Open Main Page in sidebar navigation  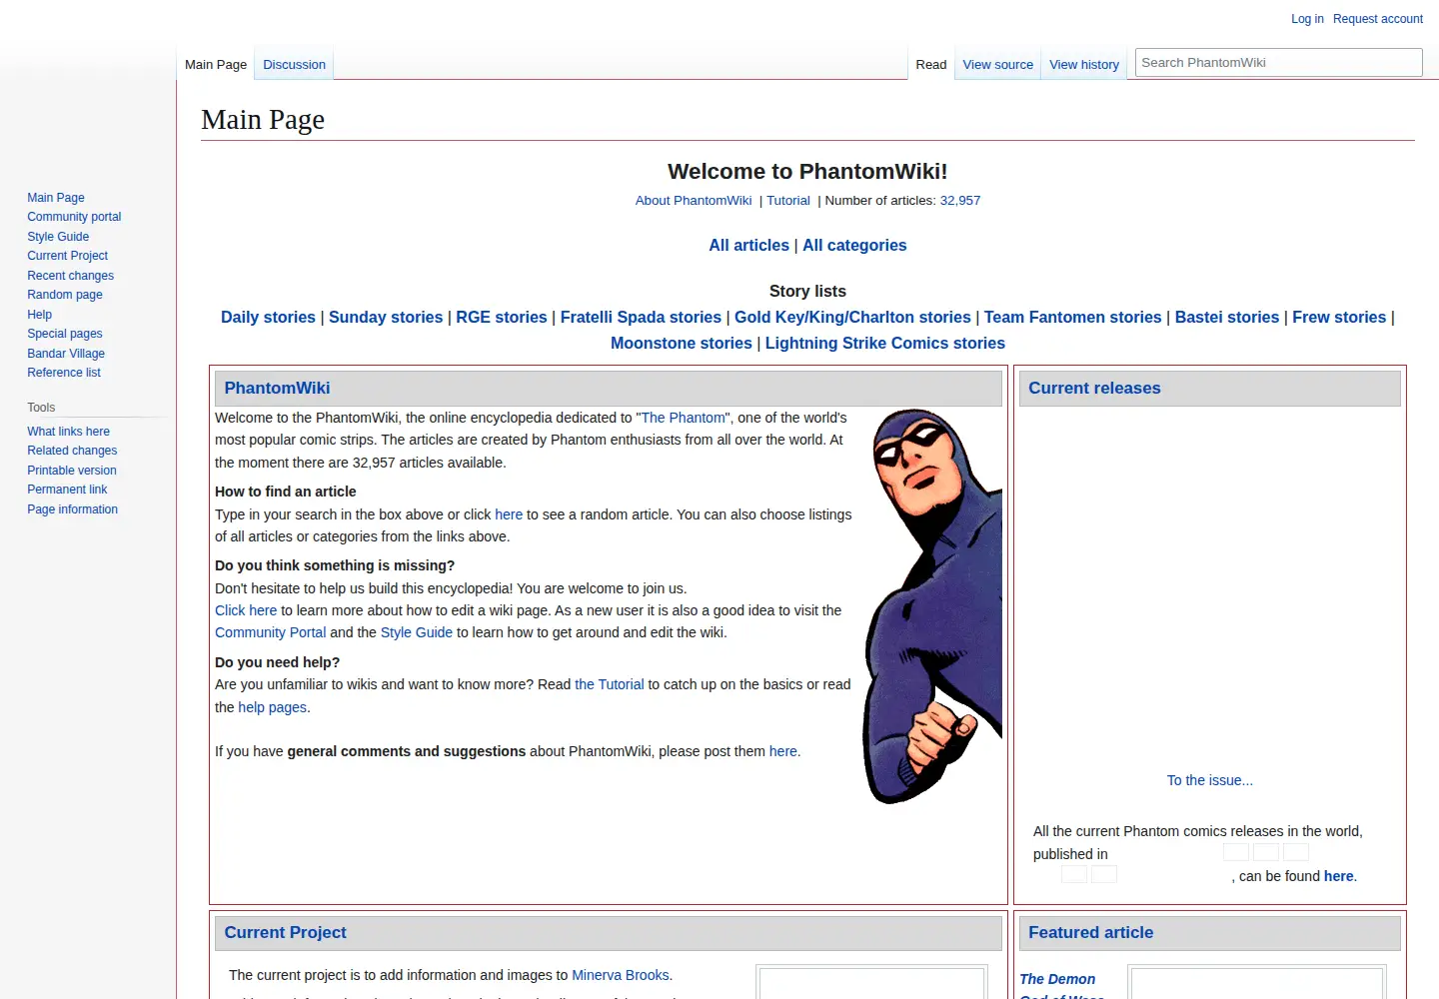point(56,198)
